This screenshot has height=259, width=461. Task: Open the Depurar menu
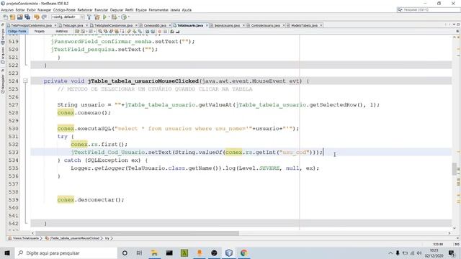[x=117, y=10]
